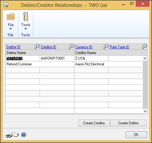Open the note icon beside the printer
Image resolution: width=152 pixels, height=143 pixels.
(16, 135)
